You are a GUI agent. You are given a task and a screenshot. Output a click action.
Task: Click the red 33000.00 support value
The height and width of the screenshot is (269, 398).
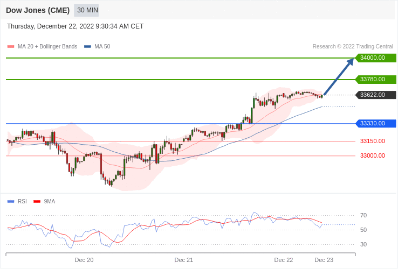click(x=373, y=155)
